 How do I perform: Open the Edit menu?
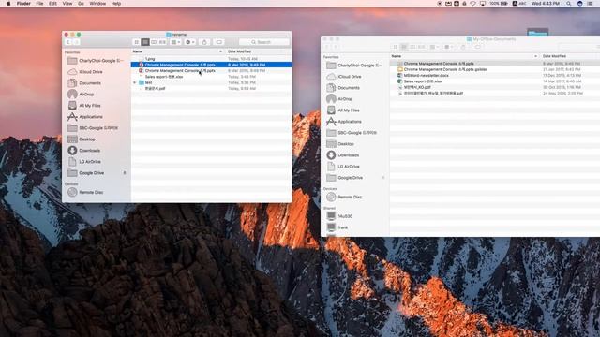click(x=52, y=4)
